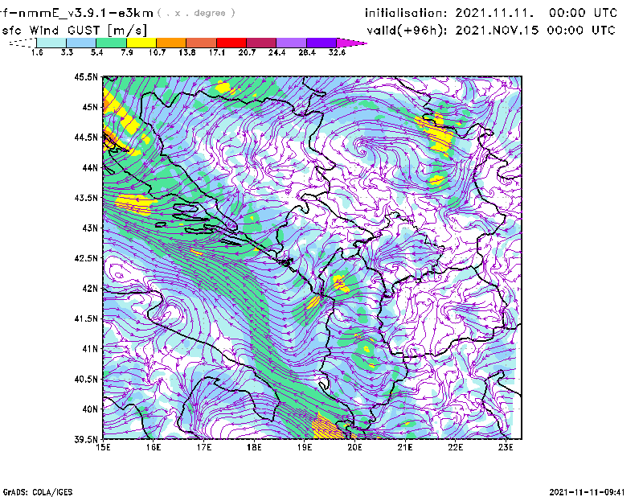Select the yellow 7.9–10.7 legend swatch

[141, 43]
